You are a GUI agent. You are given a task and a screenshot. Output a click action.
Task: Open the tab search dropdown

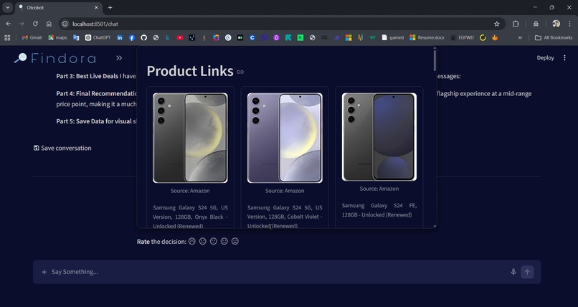(7, 7)
